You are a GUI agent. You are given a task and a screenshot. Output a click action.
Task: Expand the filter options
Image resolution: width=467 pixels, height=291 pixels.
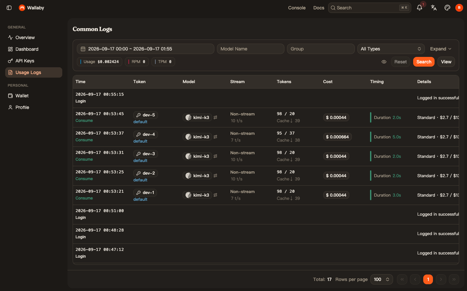pyautogui.click(x=440, y=49)
